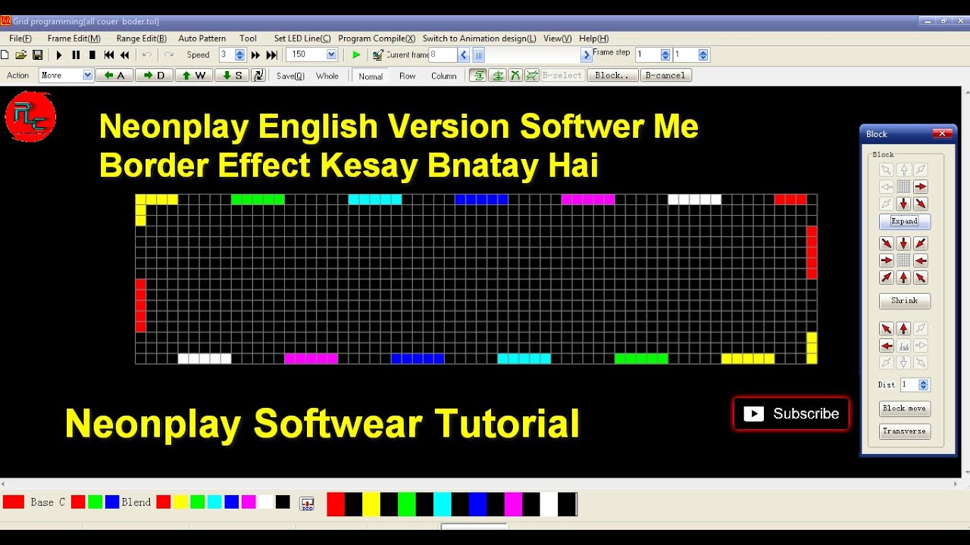Adjust the first Frame step stepper
Image resolution: width=970 pixels, height=545 pixels.
click(x=665, y=54)
